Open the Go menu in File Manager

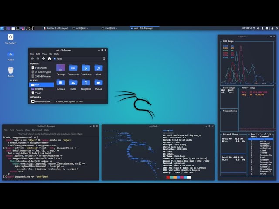coord(51,54)
